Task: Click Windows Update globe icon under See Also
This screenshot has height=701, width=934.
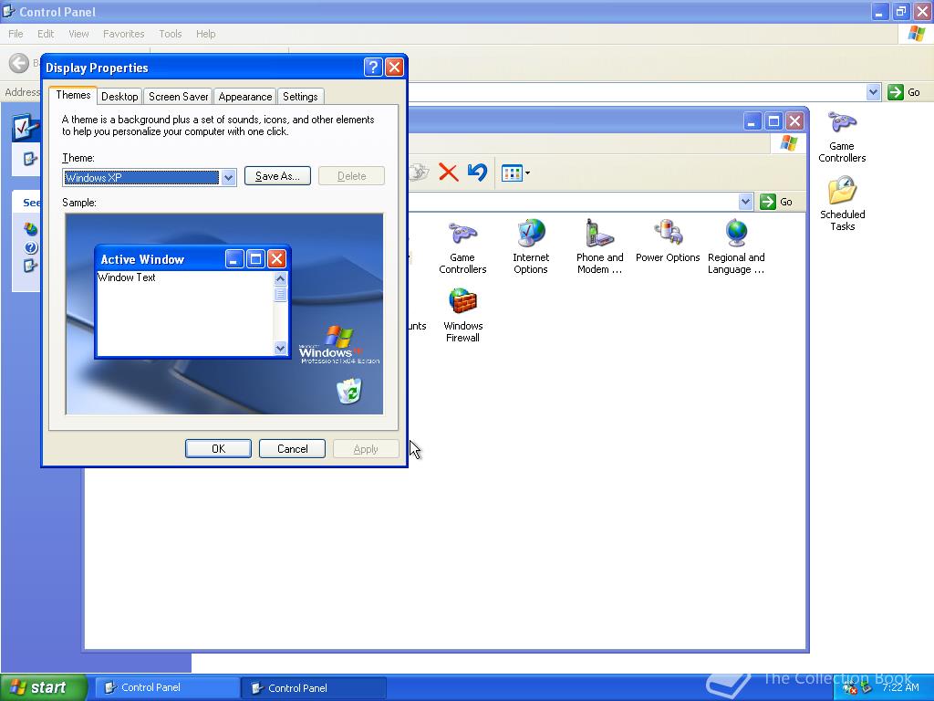Action: point(30,229)
